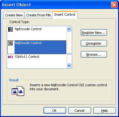Open Help for Insert Object
Screen dimensions: 119x117
tap(105, 111)
